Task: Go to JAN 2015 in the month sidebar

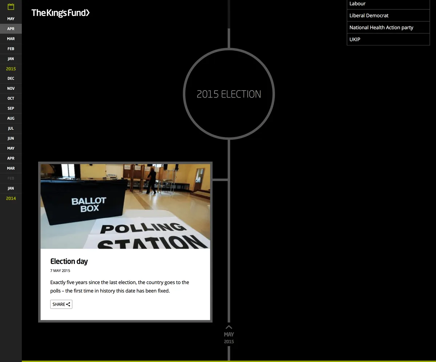Action: coord(11,59)
